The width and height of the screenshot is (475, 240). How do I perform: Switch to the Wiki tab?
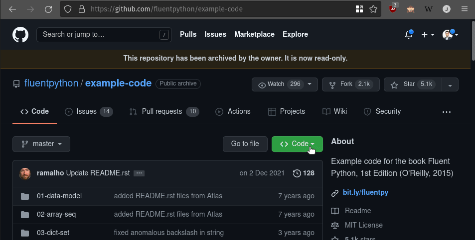tap(335, 111)
